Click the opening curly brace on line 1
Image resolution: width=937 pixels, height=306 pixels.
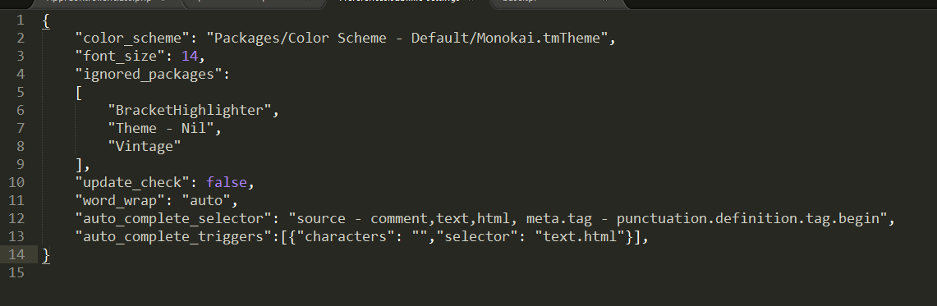46,21
